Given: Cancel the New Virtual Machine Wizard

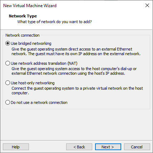Looking at the screenshot, I should (137, 147).
